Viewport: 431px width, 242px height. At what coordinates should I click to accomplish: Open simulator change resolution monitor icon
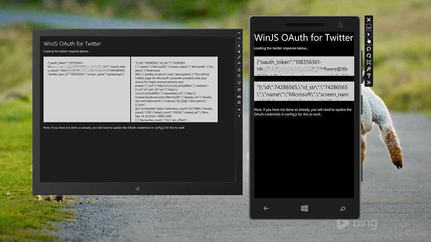pyautogui.click(x=239, y=82)
